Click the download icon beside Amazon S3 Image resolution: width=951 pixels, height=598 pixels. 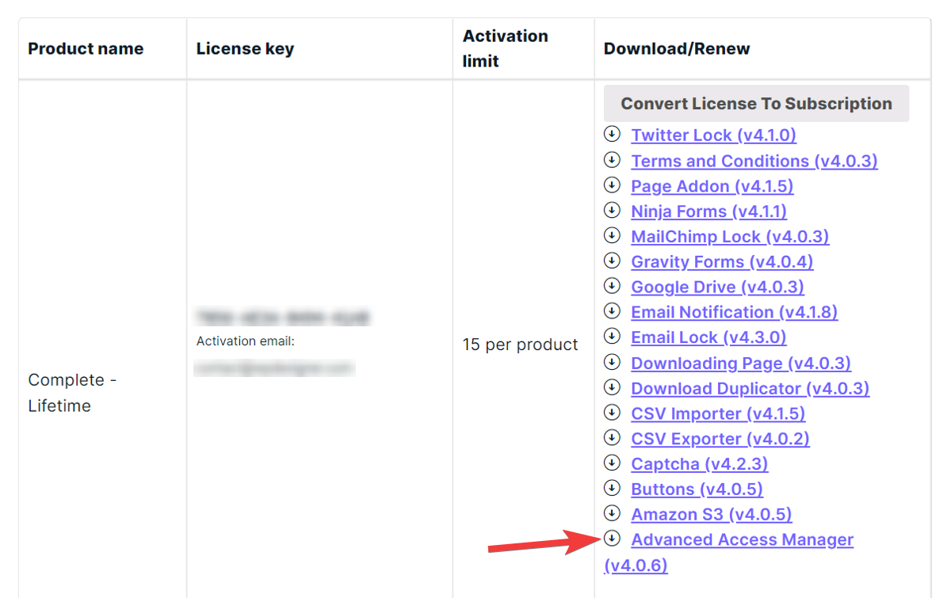tap(612, 513)
